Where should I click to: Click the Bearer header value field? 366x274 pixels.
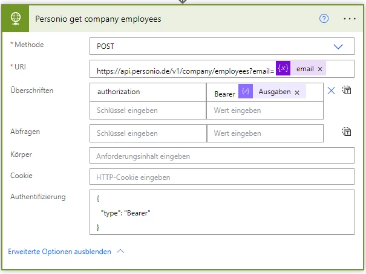tap(265, 92)
